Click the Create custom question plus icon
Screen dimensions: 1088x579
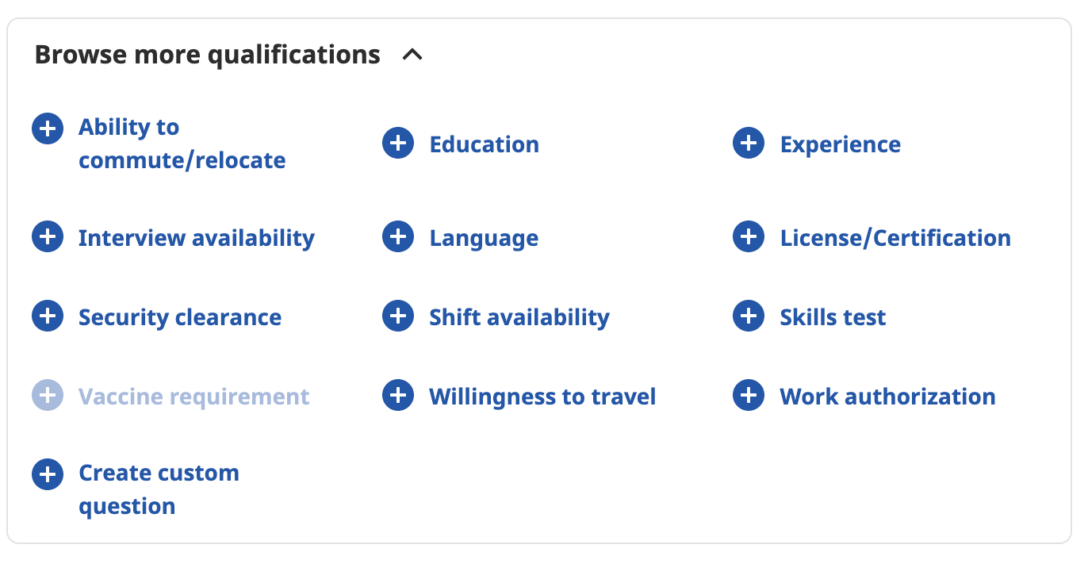[48, 474]
